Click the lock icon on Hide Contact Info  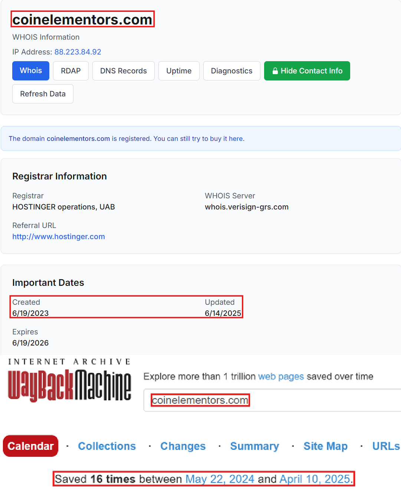[x=275, y=71]
